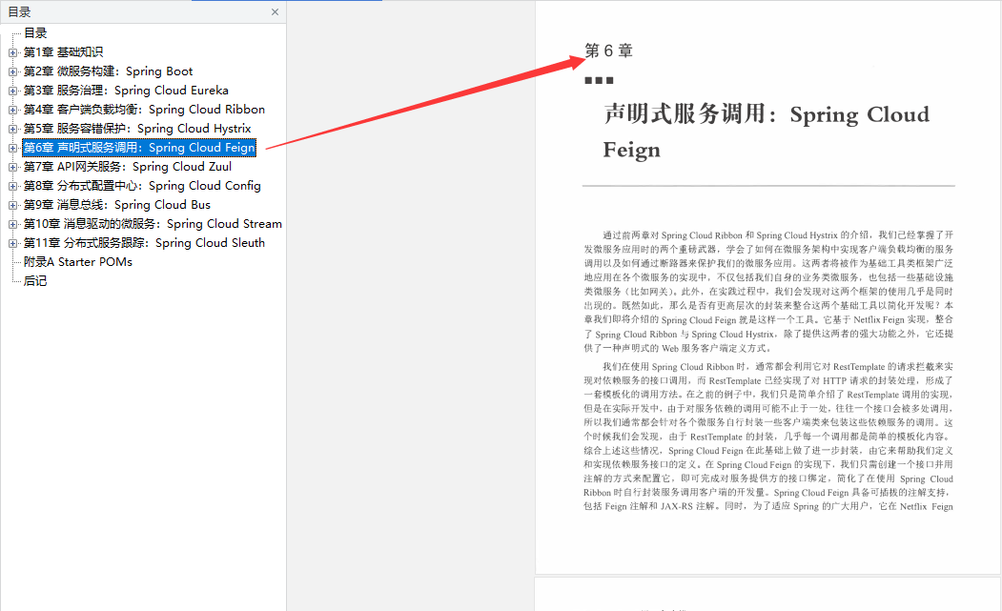Expand 第2章 微服务构建 Spring Boot node

[12, 71]
